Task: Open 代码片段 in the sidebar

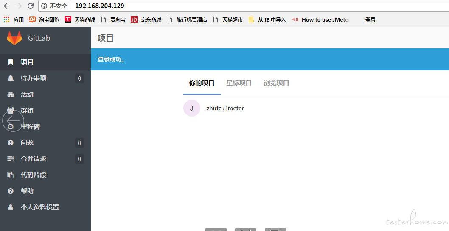Action: point(45,175)
